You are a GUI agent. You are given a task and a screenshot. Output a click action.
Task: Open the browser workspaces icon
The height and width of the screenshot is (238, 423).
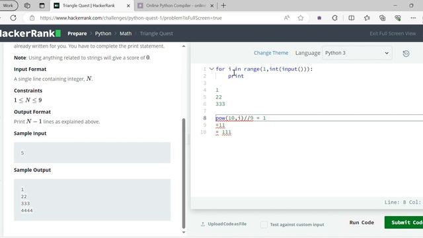[27, 5]
